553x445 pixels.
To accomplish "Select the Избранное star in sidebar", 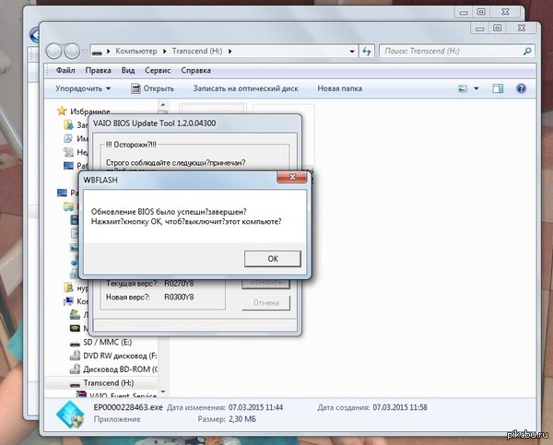I will click(63, 111).
